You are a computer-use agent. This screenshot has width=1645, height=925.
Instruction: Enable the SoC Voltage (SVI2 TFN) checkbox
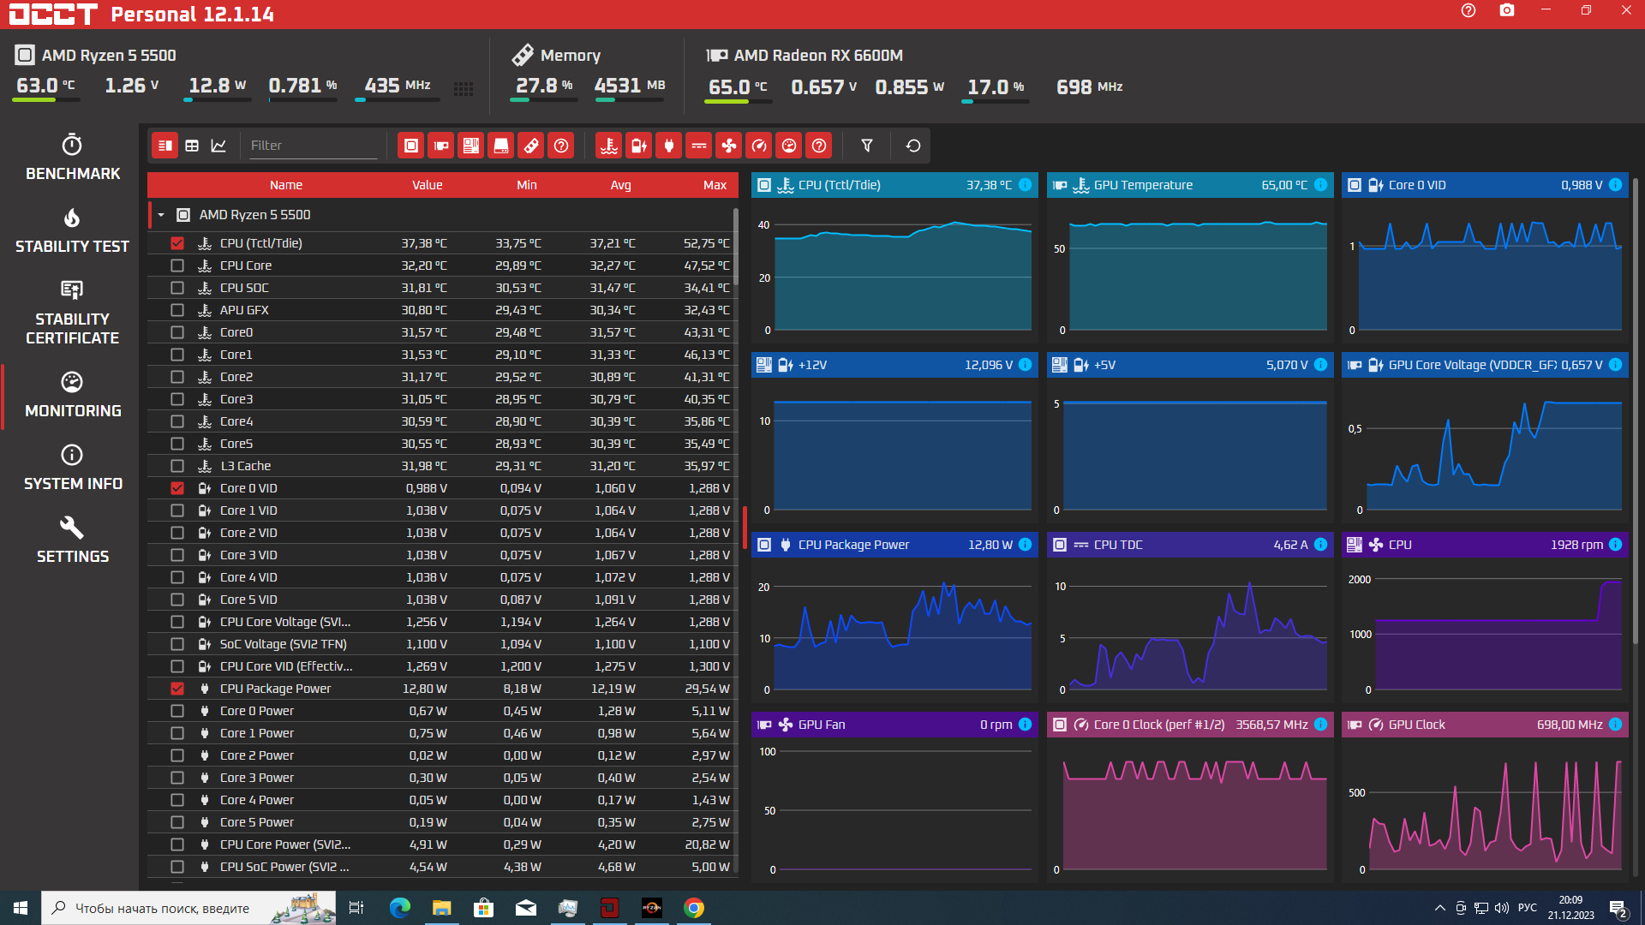(177, 644)
